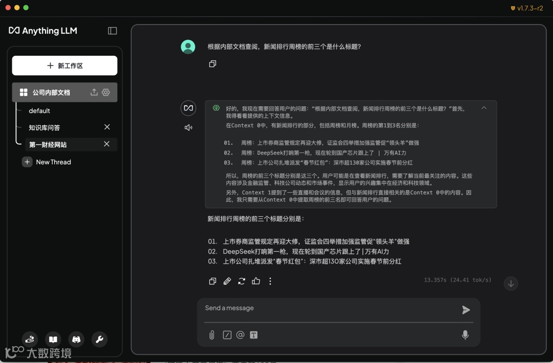This screenshot has width=553, height=363.
Task: Play response aloud with speaker icon
Action: point(188,127)
